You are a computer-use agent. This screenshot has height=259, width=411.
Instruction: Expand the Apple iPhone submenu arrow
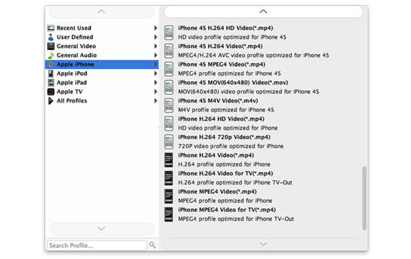click(x=155, y=64)
